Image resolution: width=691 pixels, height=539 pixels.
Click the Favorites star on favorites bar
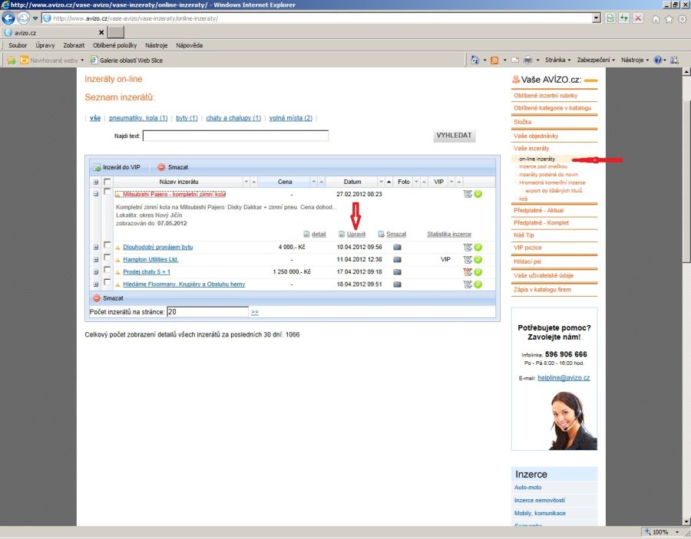coord(11,61)
